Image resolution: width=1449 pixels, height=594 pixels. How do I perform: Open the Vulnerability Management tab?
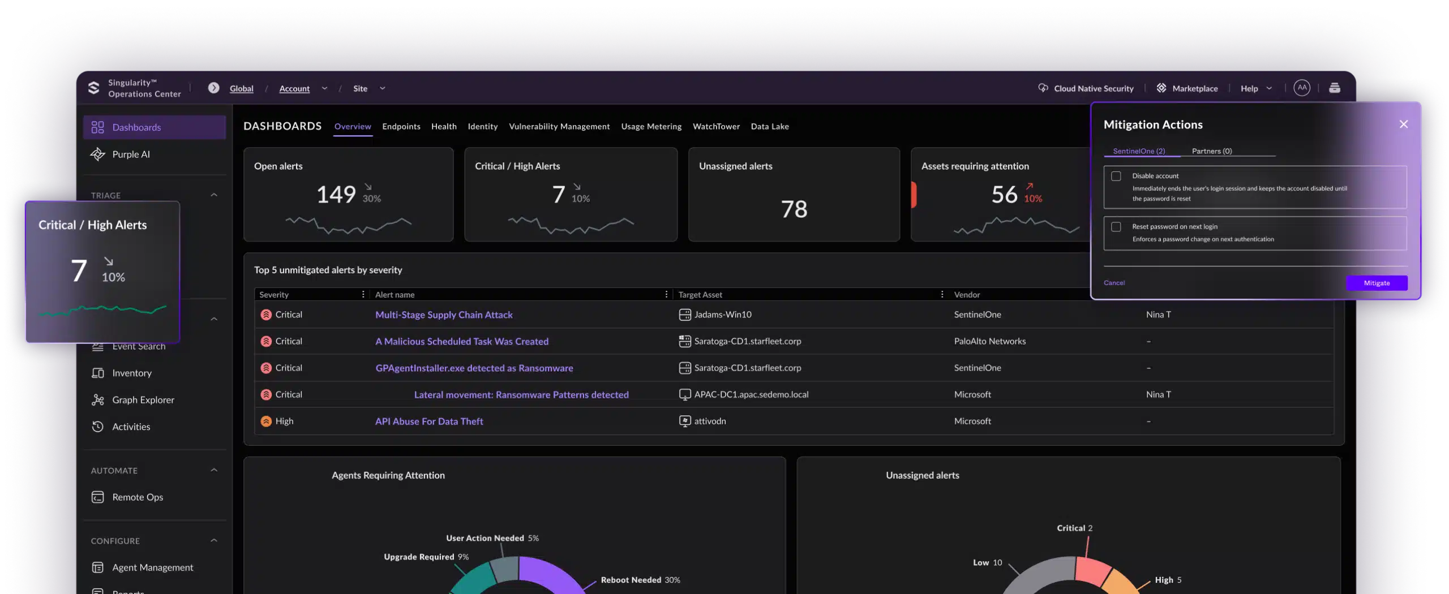(x=559, y=126)
